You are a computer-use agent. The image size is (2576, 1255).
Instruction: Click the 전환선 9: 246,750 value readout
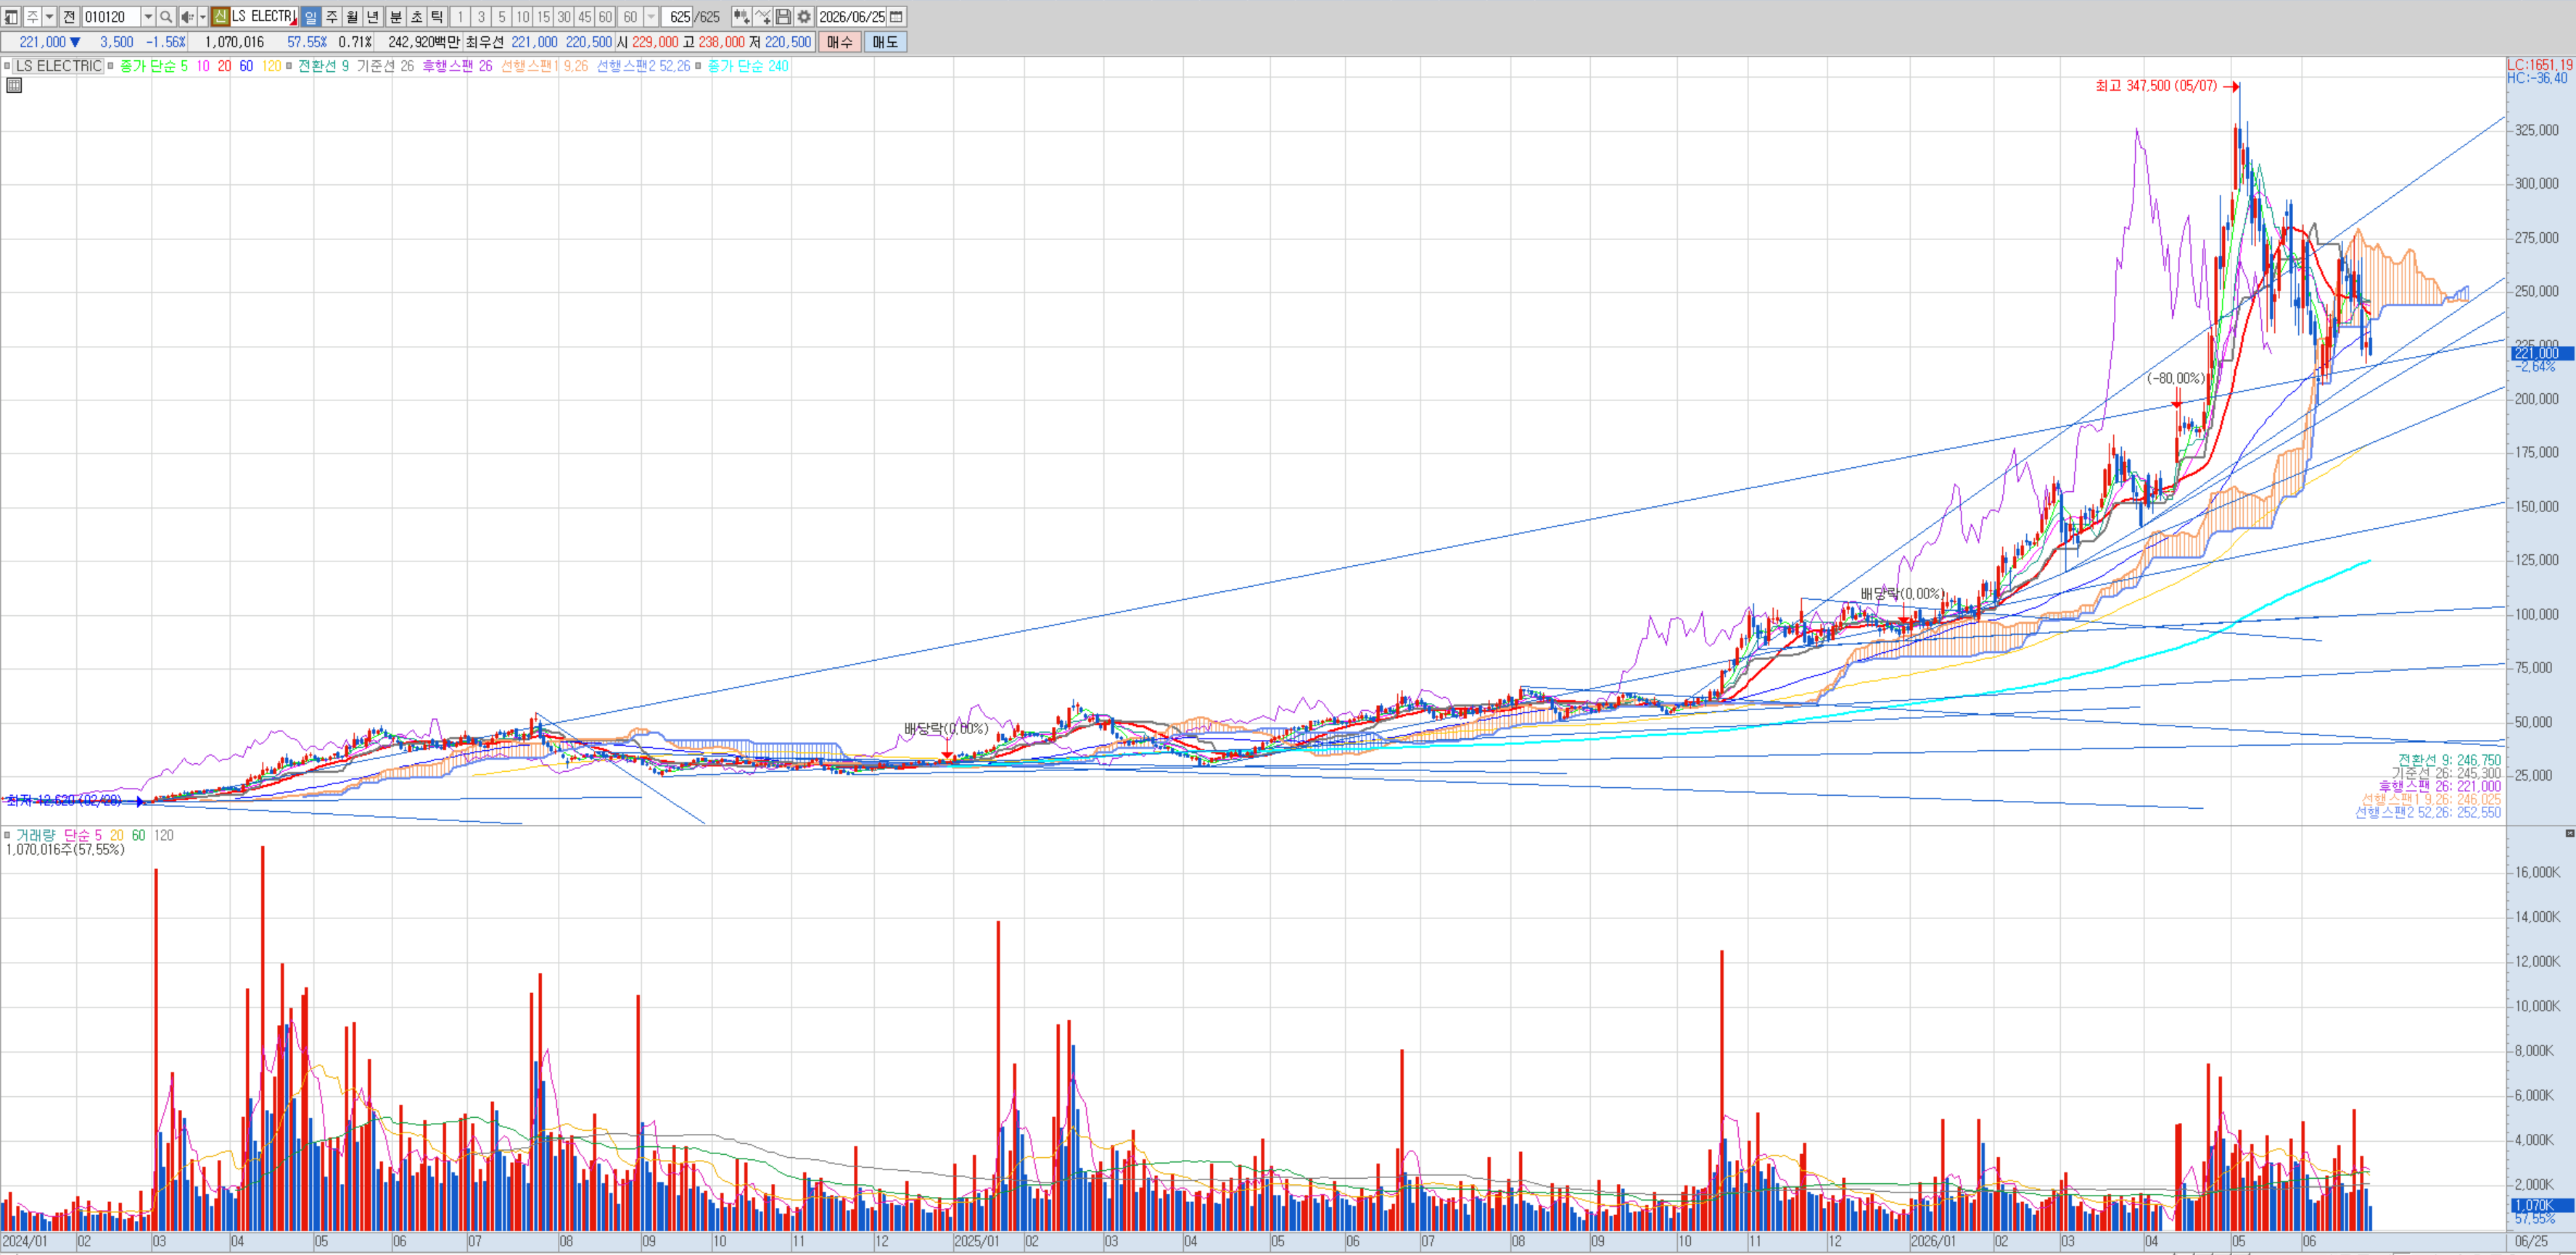pyautogui.click(x=2449, y=760)
